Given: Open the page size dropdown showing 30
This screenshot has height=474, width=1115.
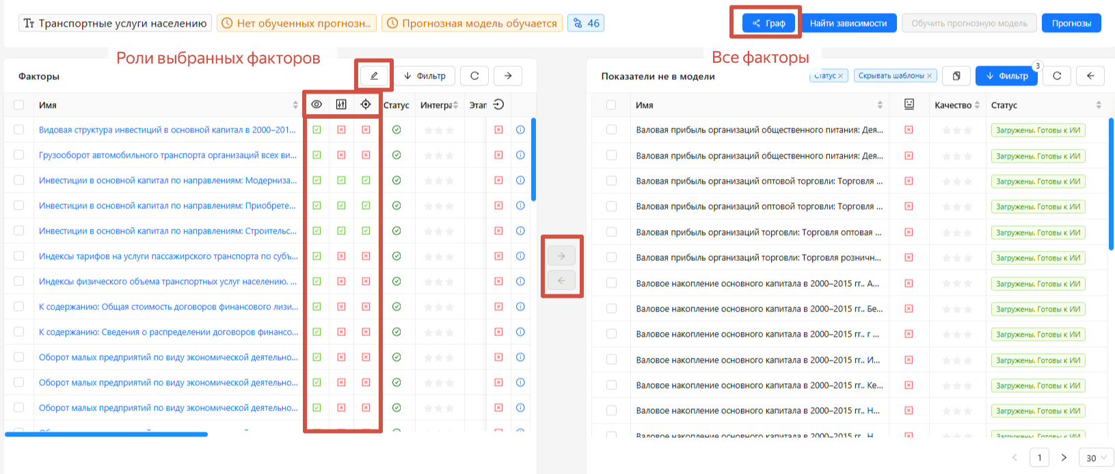Looking at the screenshot, I should click(x=1096, y=458).
